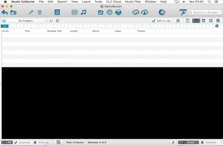223x146 pixels.
Task: Select the Collection filter in status bar
Action: click(x=23, y=142)
